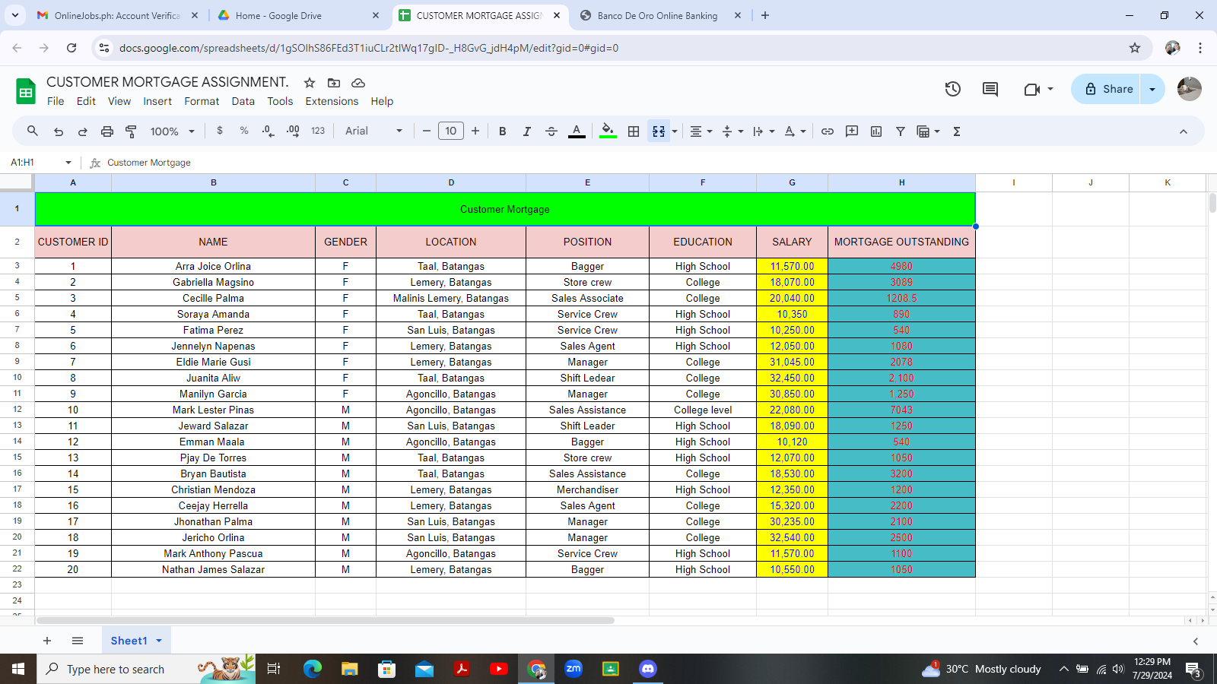Open the File menu
1217x684 pixels.
pyautogui.click(x=56, y=101)
